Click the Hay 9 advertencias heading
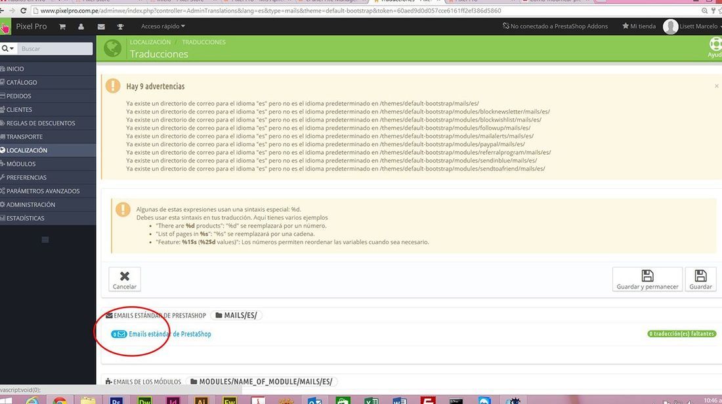The width and height of the screenshot is (722, 404). pyautogui.click(x=155, y=86)
